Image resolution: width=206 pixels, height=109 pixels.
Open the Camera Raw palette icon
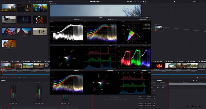tap(2, 77)
